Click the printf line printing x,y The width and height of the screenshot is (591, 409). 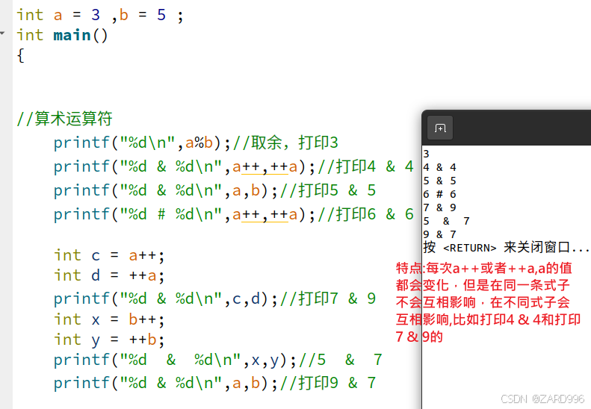218,360
